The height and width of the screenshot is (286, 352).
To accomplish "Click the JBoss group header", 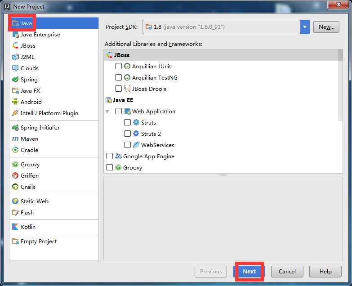I will tap(223, 55).
